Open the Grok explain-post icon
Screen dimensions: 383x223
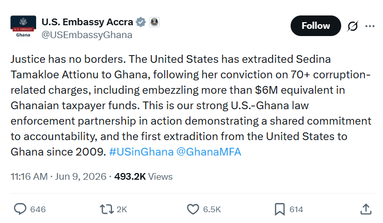tap(353, 26)
